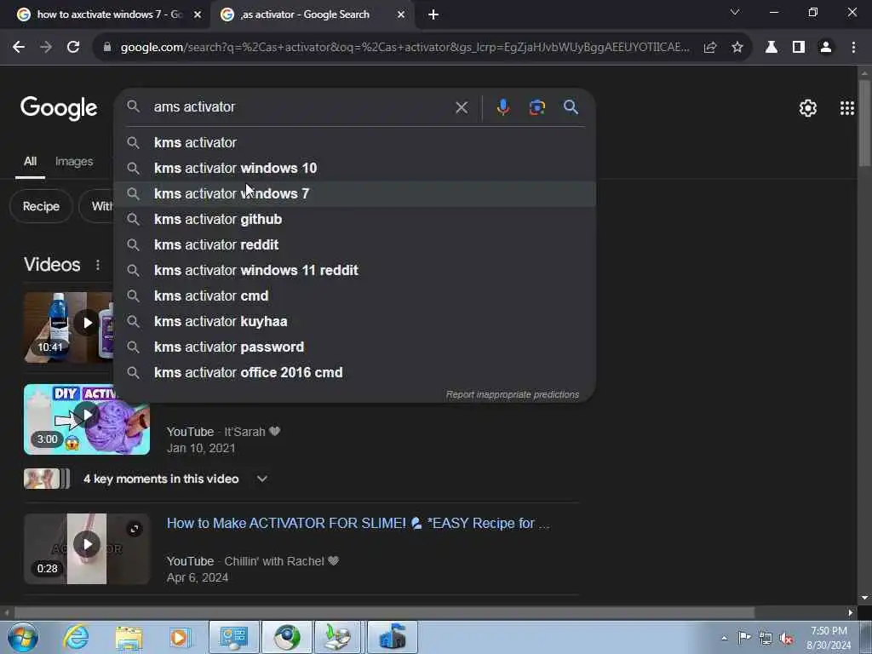Click the muted volume tray icon
872x654 pixels.
coord(786,639)
